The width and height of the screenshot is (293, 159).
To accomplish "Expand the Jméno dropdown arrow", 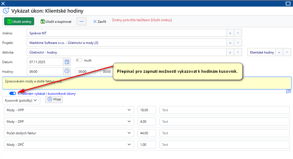I will (238, 33).
